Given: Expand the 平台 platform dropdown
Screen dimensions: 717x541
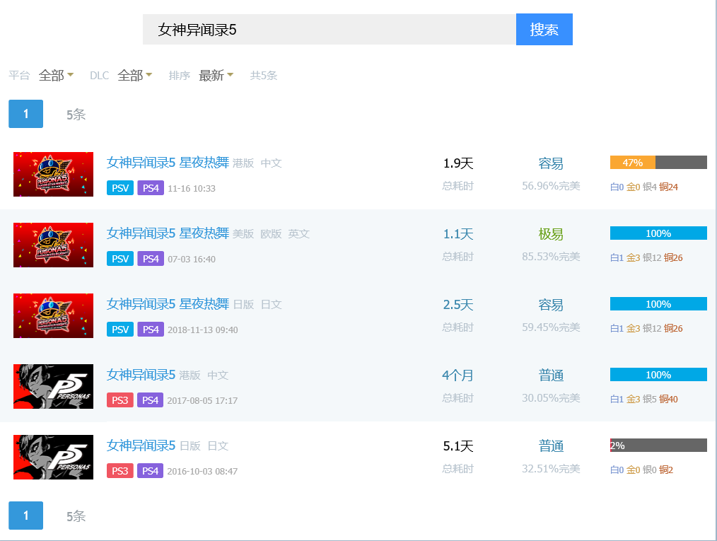Looking at the screenshot, I should tap(56, 76).
